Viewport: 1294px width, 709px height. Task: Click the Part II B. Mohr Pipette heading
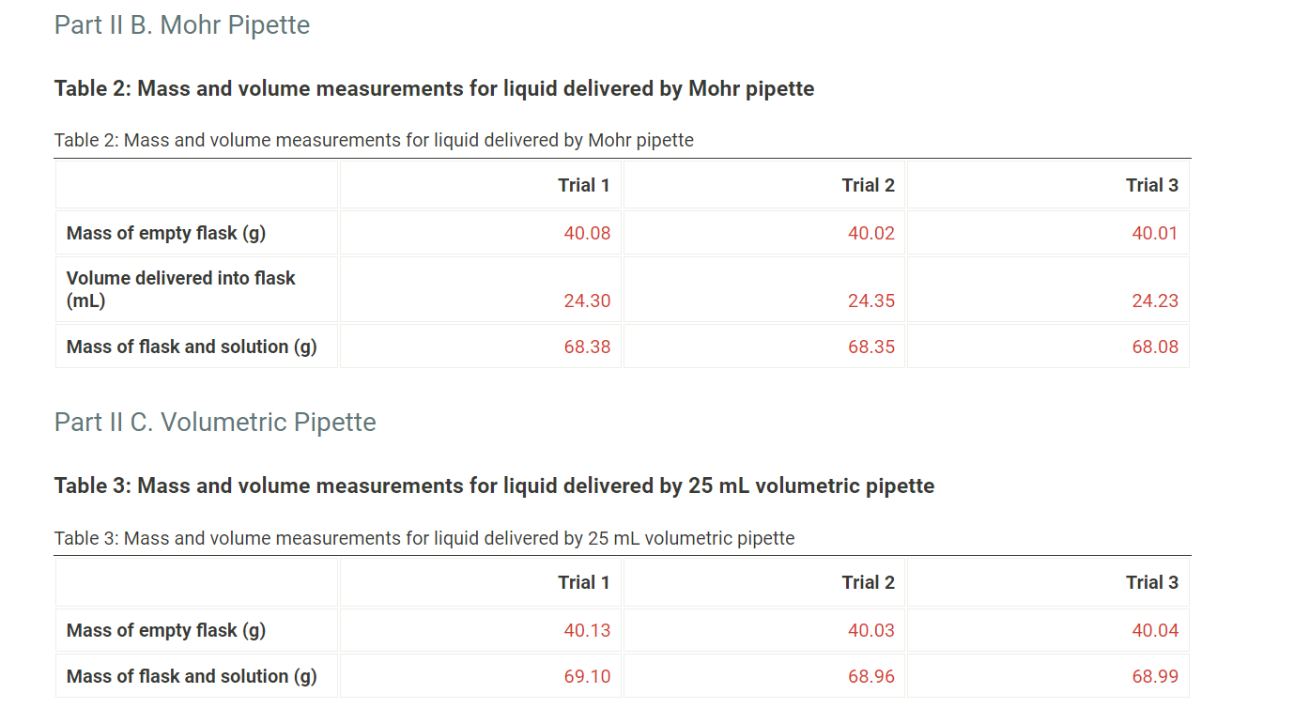coord(182,24)
